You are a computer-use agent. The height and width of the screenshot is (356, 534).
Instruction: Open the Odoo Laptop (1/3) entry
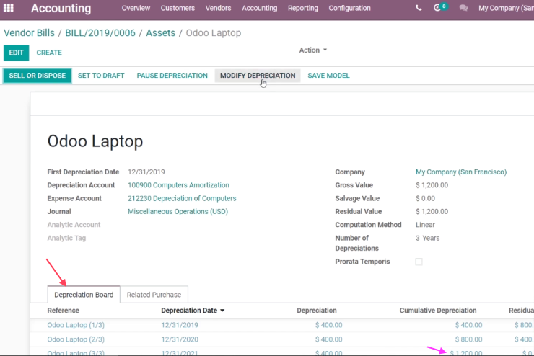tap(76, 325)
